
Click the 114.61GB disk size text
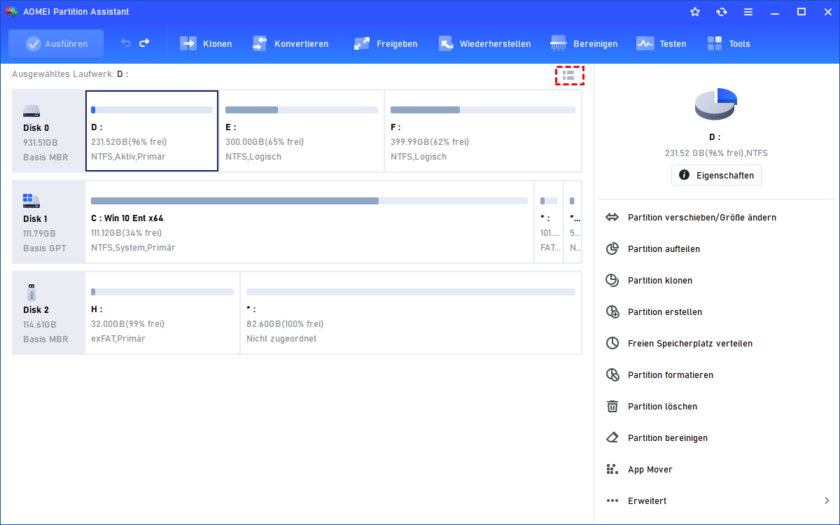click(x=40, y=325)
